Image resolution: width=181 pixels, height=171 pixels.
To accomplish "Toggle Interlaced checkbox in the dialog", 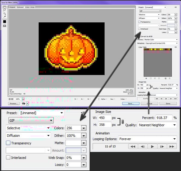I will click(139, 29).
